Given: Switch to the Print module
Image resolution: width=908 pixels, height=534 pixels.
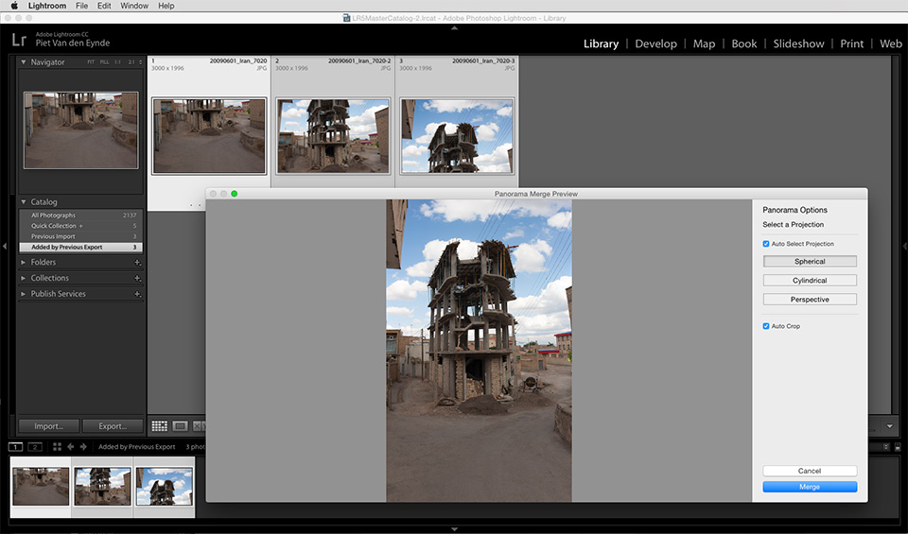Looking at the screenshot, I should (x=851, y=43).
